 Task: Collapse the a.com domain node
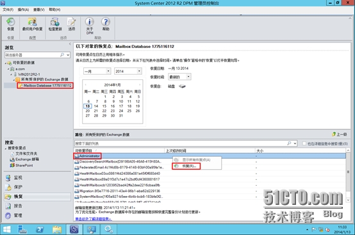[x=8, y=69]
